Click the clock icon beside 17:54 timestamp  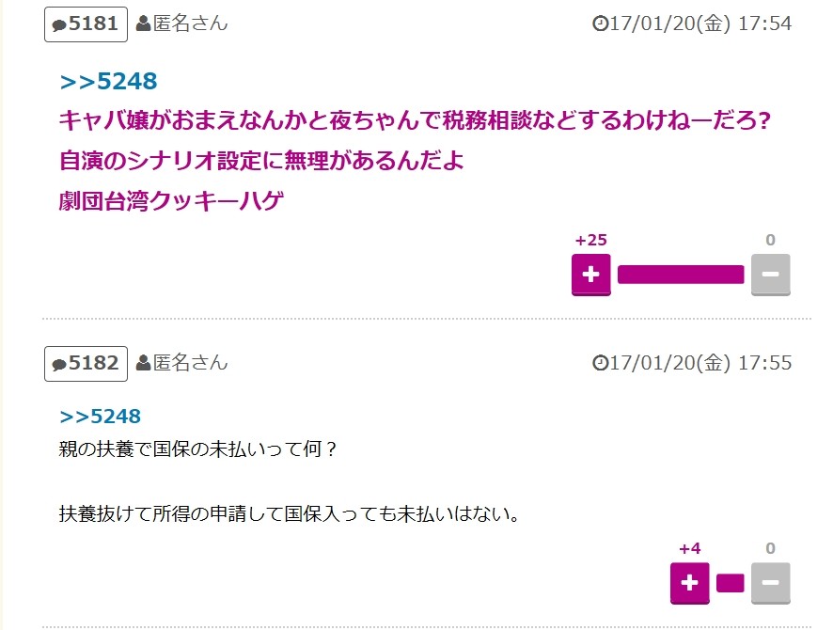point(600,24)
